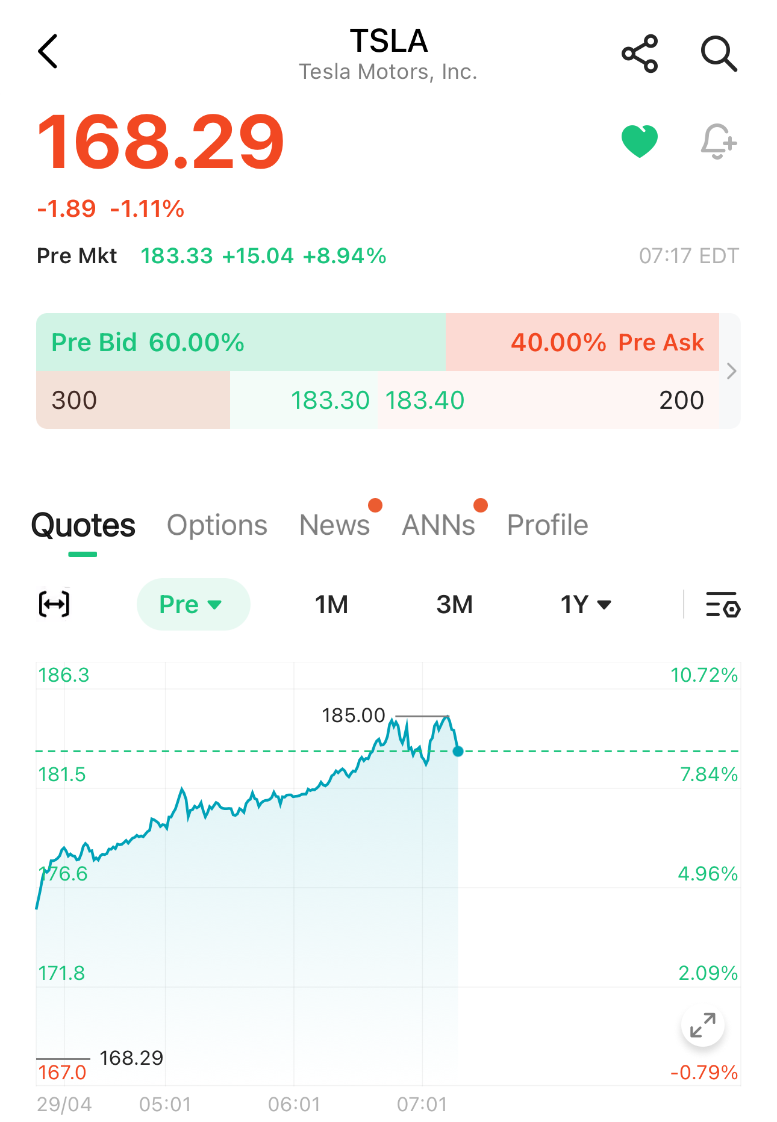The width and height of the screenshot is (777, 1122).
Task: Toggle the chart width fit icon
Action: pyautogui.click(x=54, y=604)
